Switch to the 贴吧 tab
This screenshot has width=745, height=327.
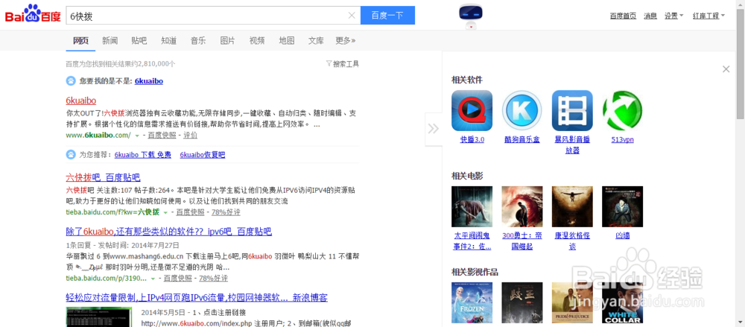[x=139, y=40]
